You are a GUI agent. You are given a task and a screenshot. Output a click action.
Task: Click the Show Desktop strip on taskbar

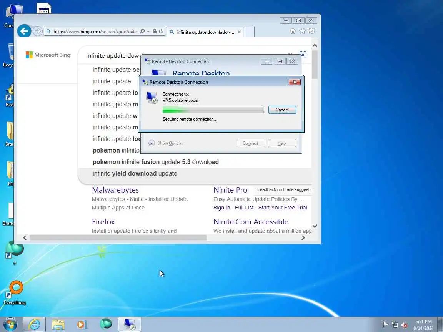click(x=440, y=324)
